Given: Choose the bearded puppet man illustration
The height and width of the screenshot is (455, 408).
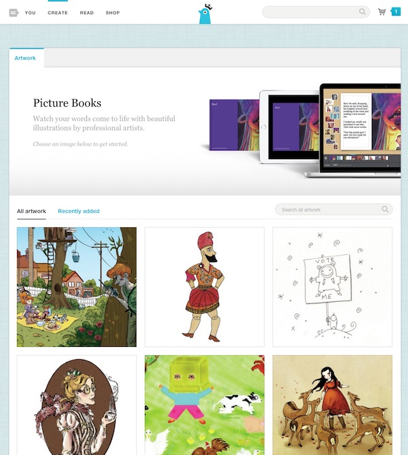Looking at the screenshot, I should click(205, 287).
